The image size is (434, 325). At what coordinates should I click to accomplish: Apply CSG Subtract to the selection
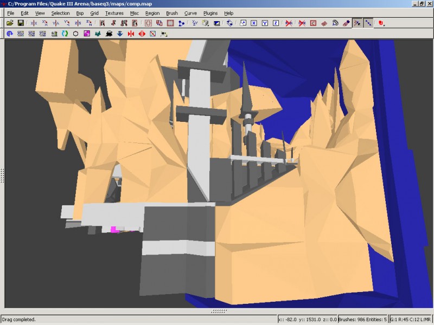pos(159,23)
